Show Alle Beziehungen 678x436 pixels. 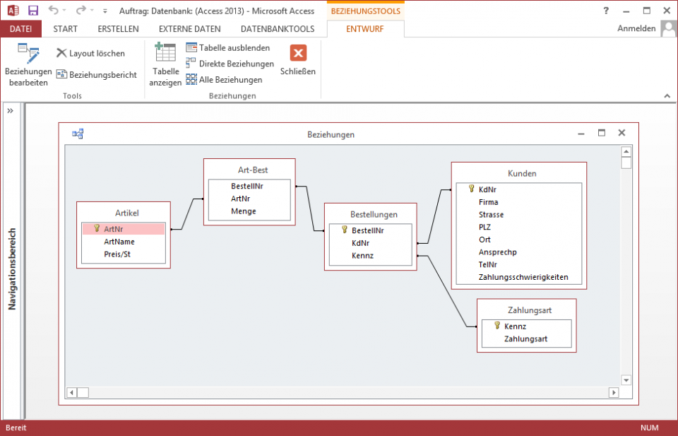point(224,80)
